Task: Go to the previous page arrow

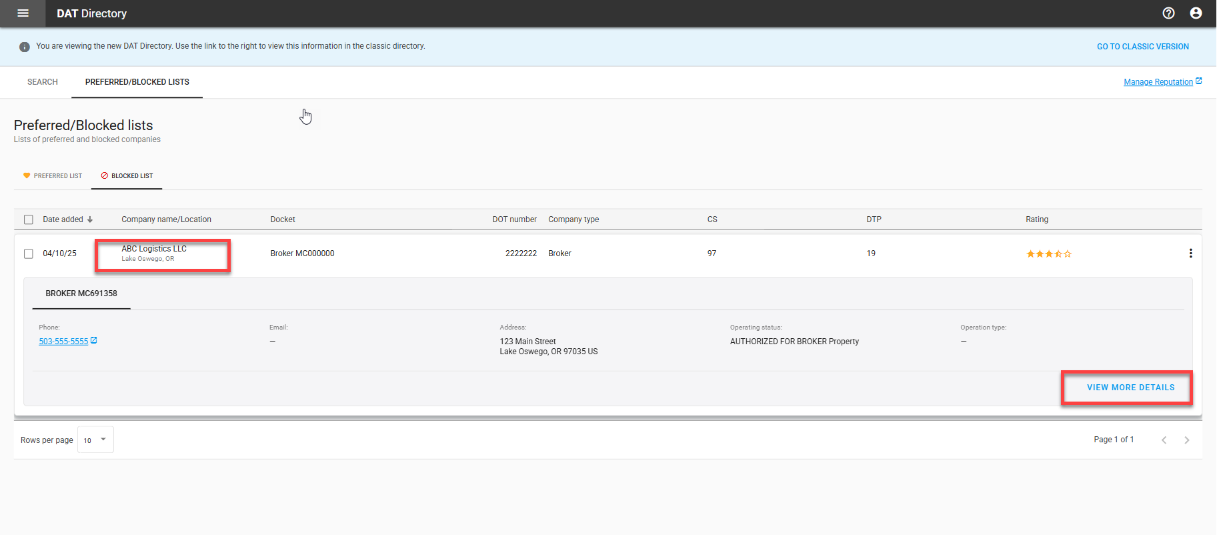Action: [1164, 440]
